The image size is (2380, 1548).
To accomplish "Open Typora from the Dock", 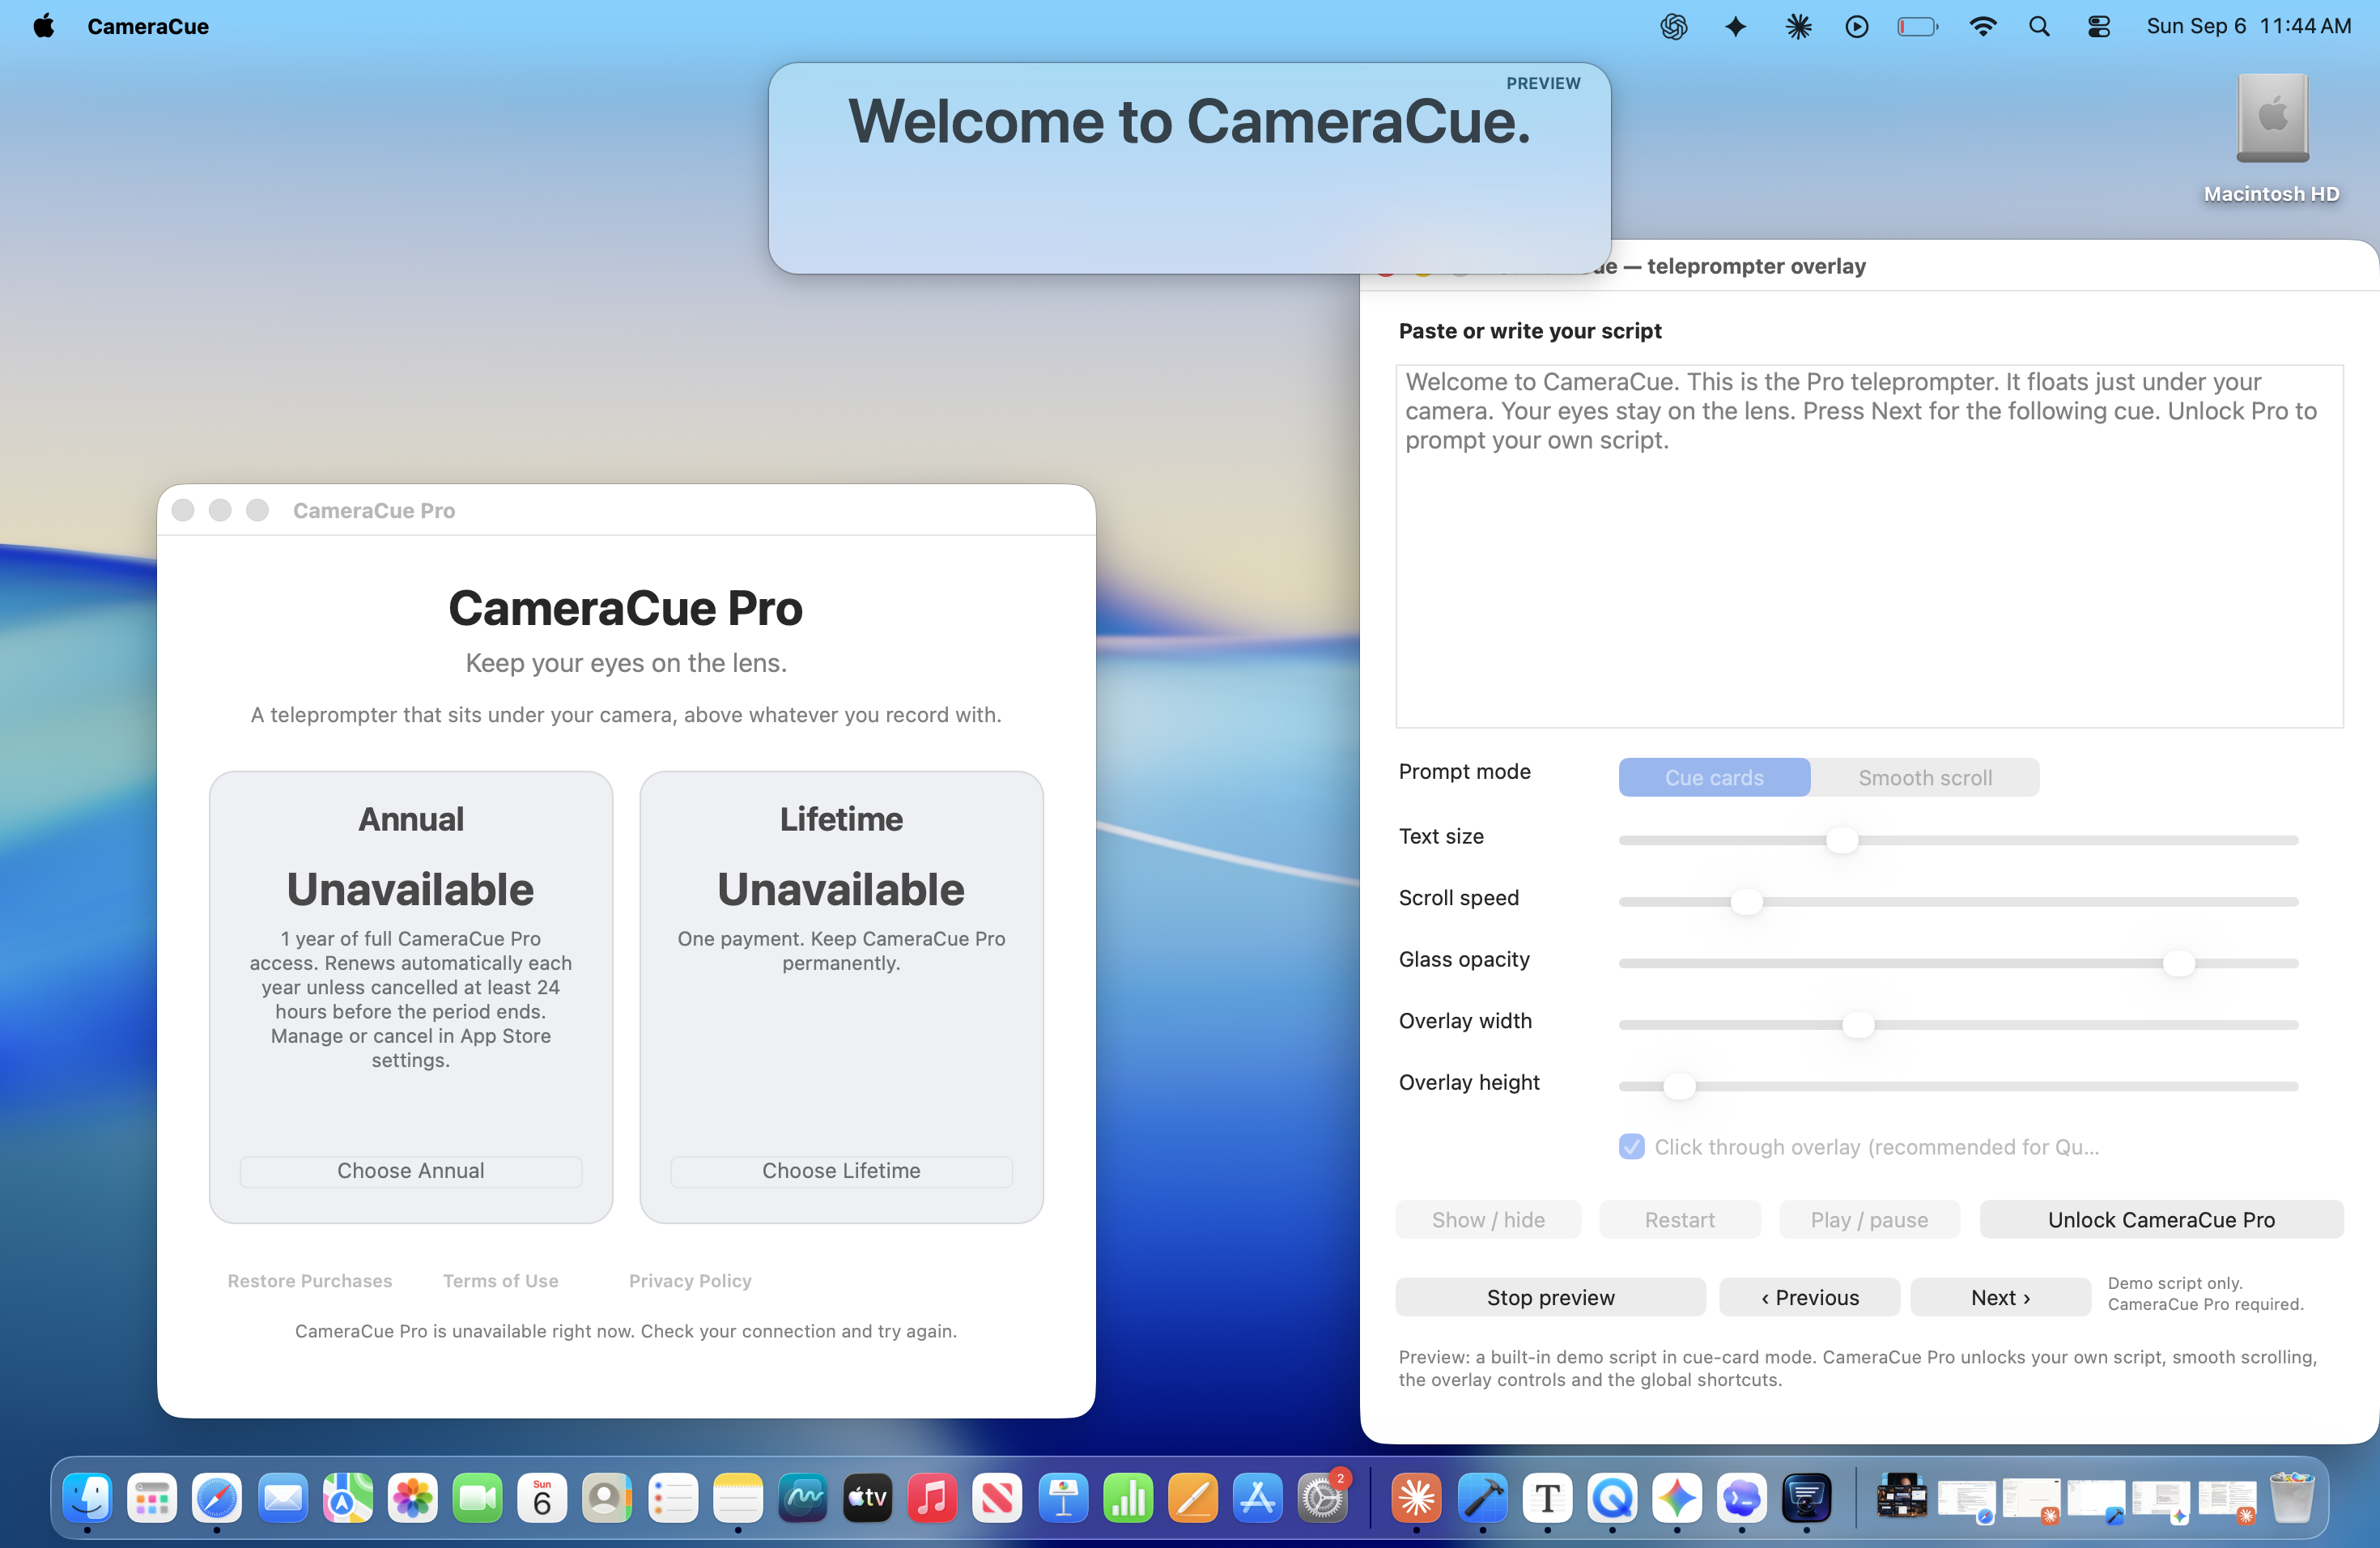I will click(x=1547, y=1498).
